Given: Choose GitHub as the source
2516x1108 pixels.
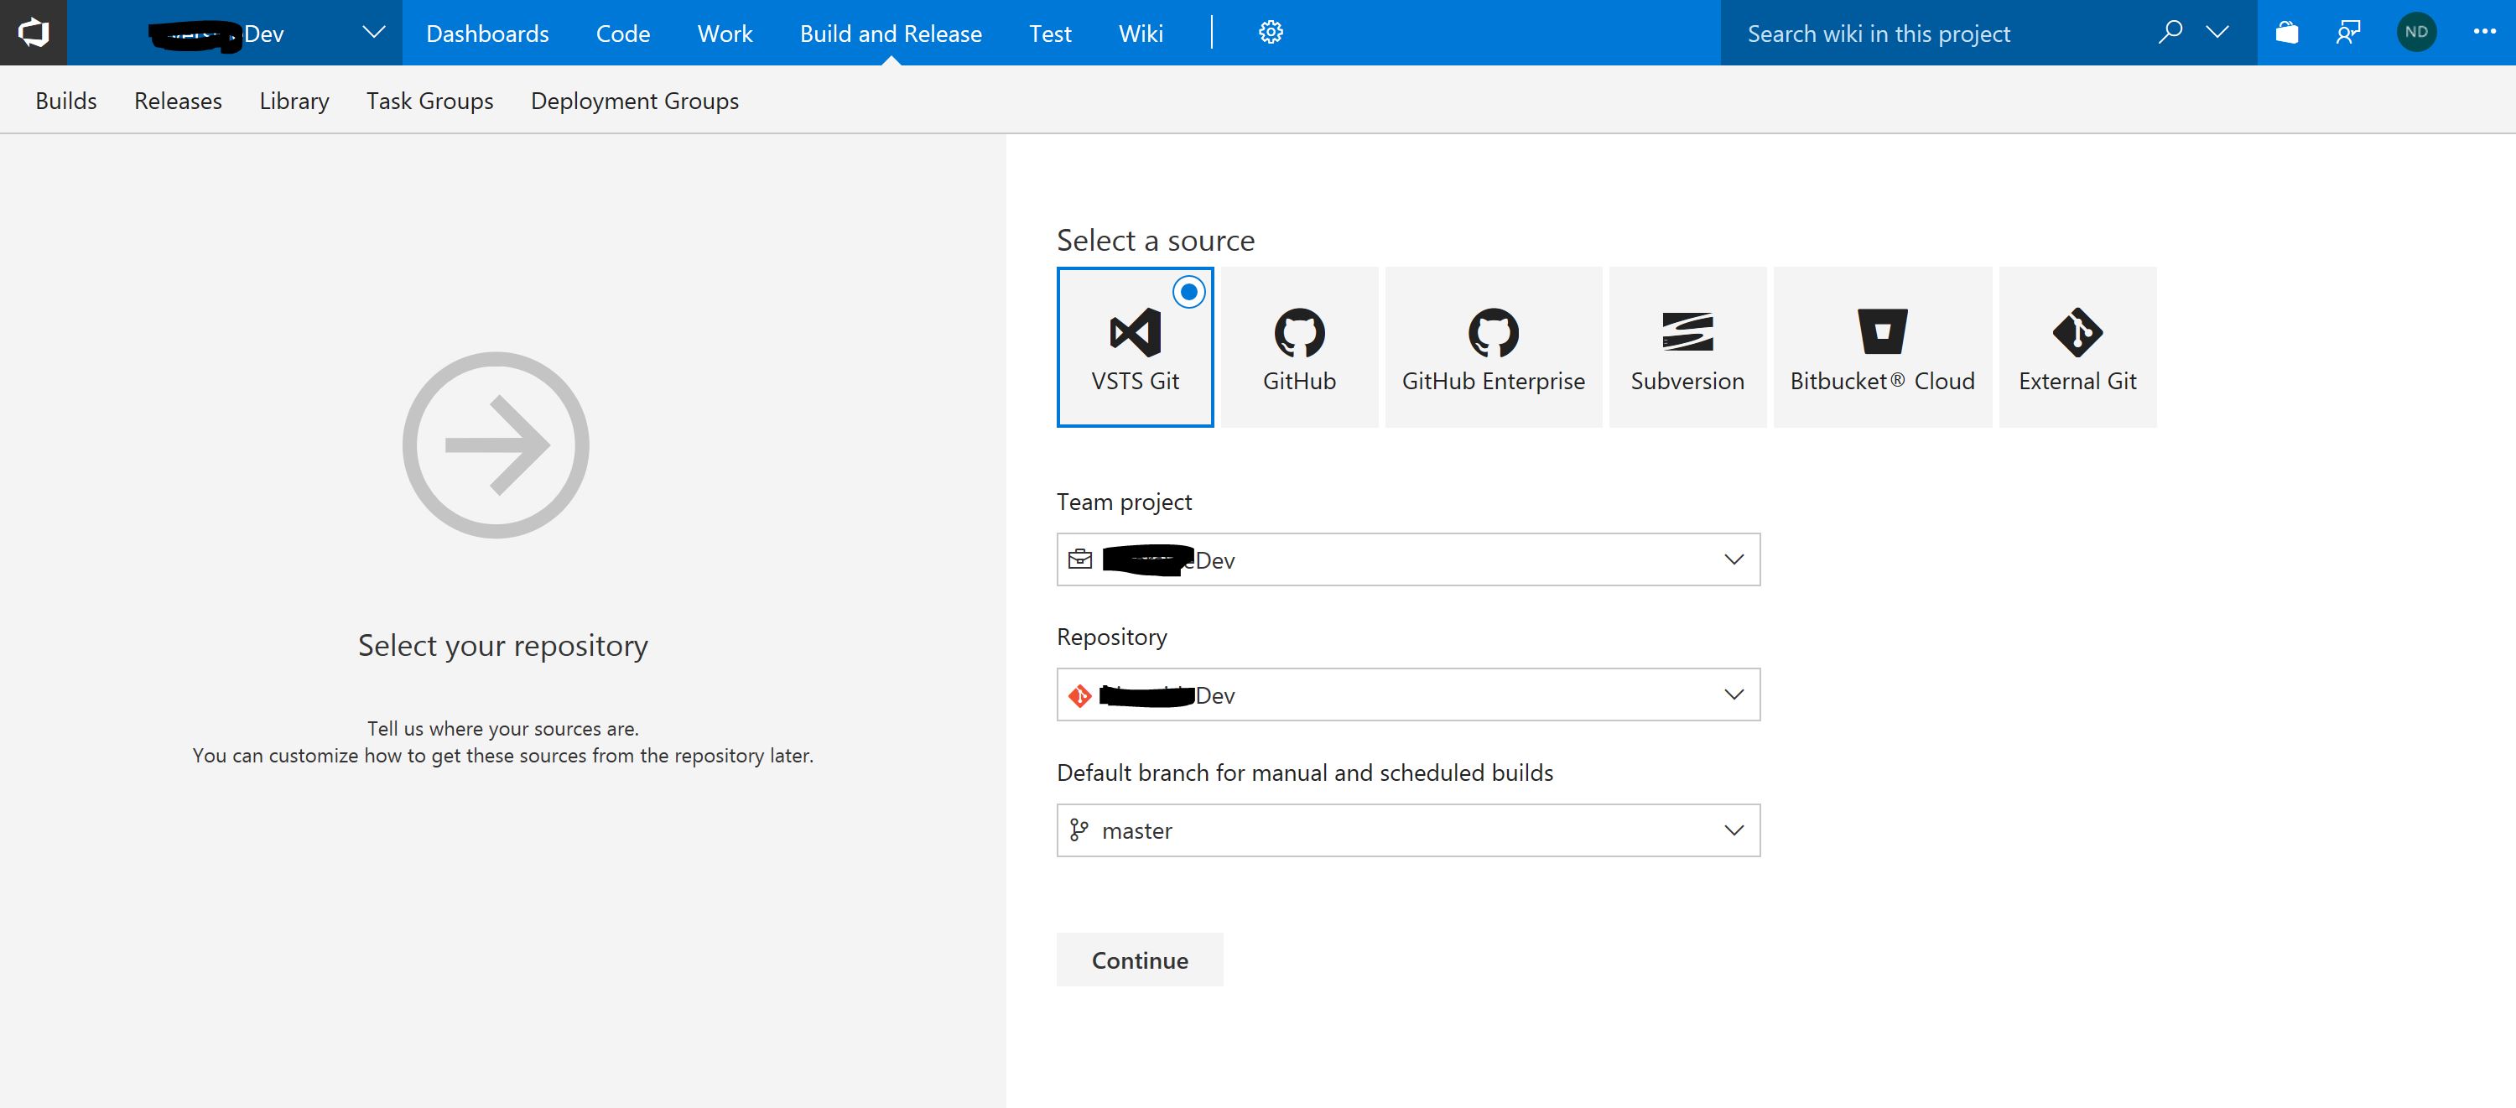Looking at the screenshot, I should click(x=1299, y=347).
